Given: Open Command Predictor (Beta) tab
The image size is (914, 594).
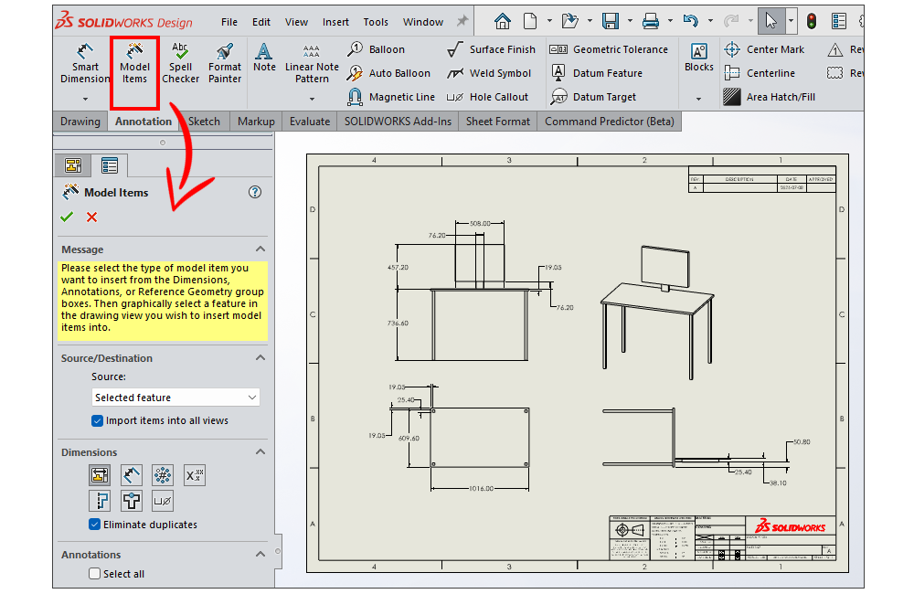Looking at the screenshot, I should click(x=609, y=122).
